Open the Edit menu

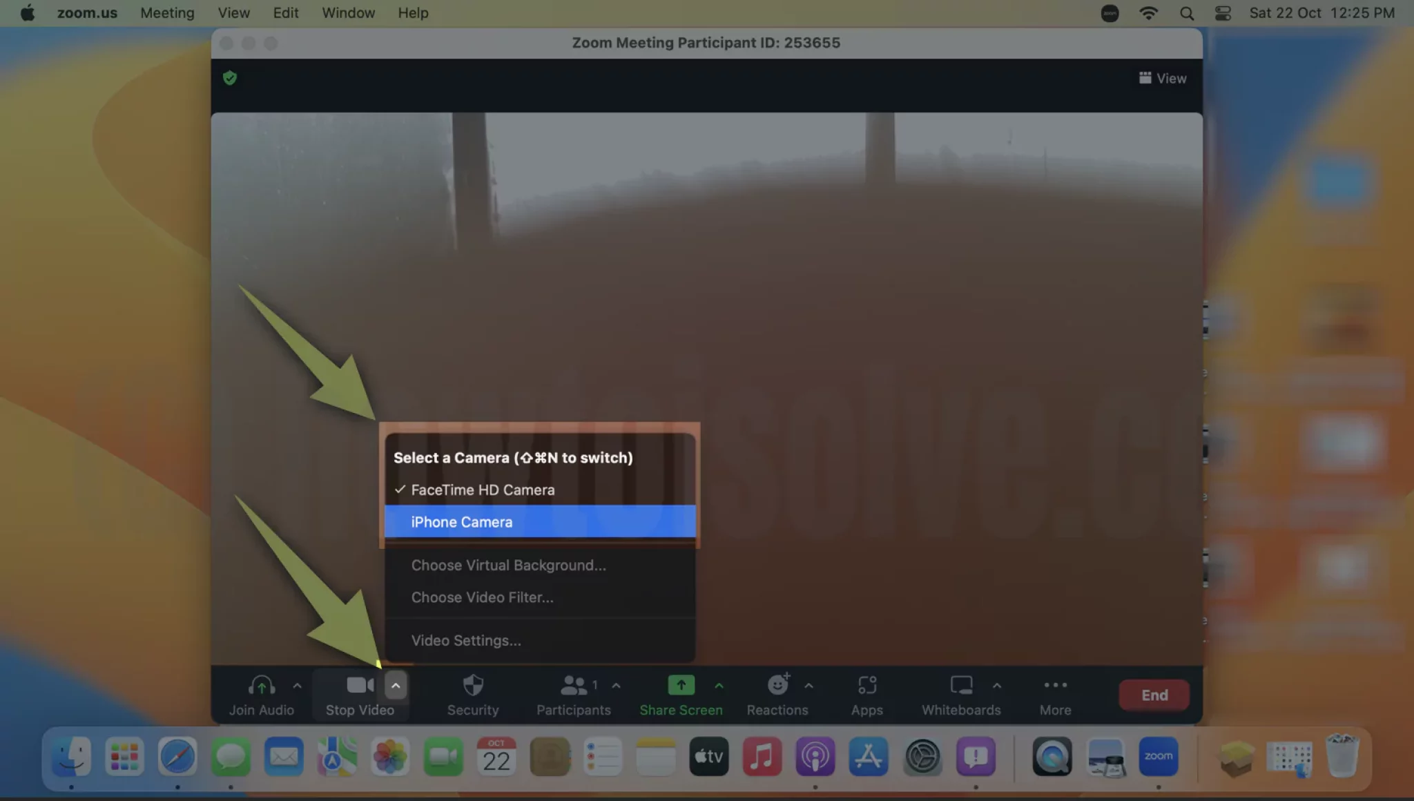point(286,13)
